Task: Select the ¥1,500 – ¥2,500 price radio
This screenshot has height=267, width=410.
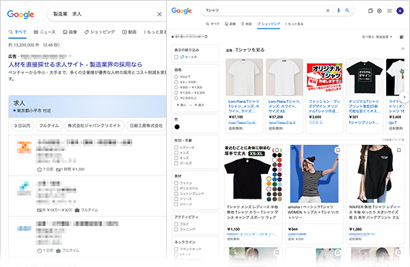Action: point(176,92)
